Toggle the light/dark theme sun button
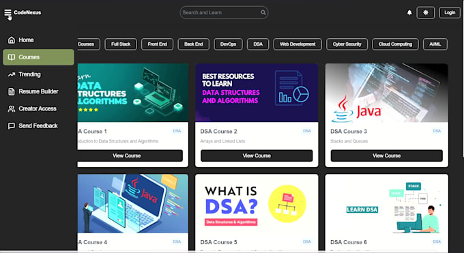This screenshot has width=464, height=253. click(x=426, y=12)
